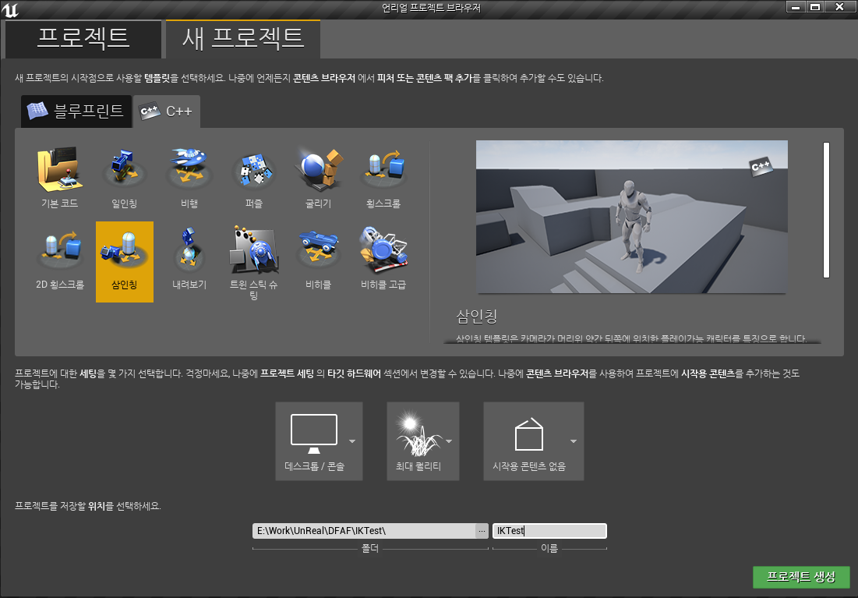The width and height of the screenshot is (858, 598).
Task: Maximize the project browser window
Action: click(x=815, y=7)
